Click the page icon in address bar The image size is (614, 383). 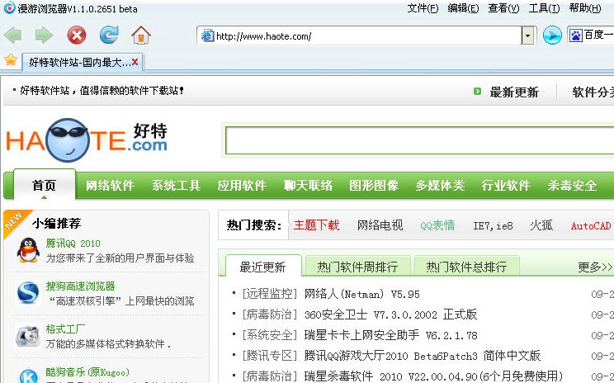click(207, 36)
